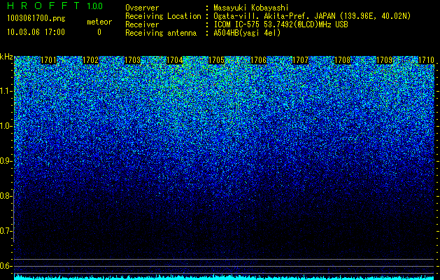Click the meteor count value 0

[99, 32]
